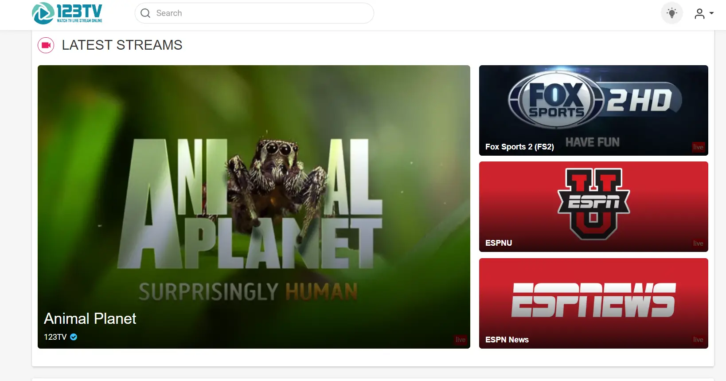Open the ESPNU stream thumbnail
Screen dimensions: 726x381
tap(593, 207)
